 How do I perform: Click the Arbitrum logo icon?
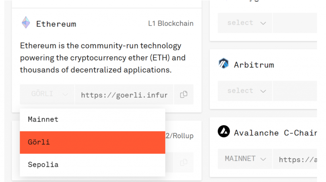pyautogui.click(x=223, y=64)
